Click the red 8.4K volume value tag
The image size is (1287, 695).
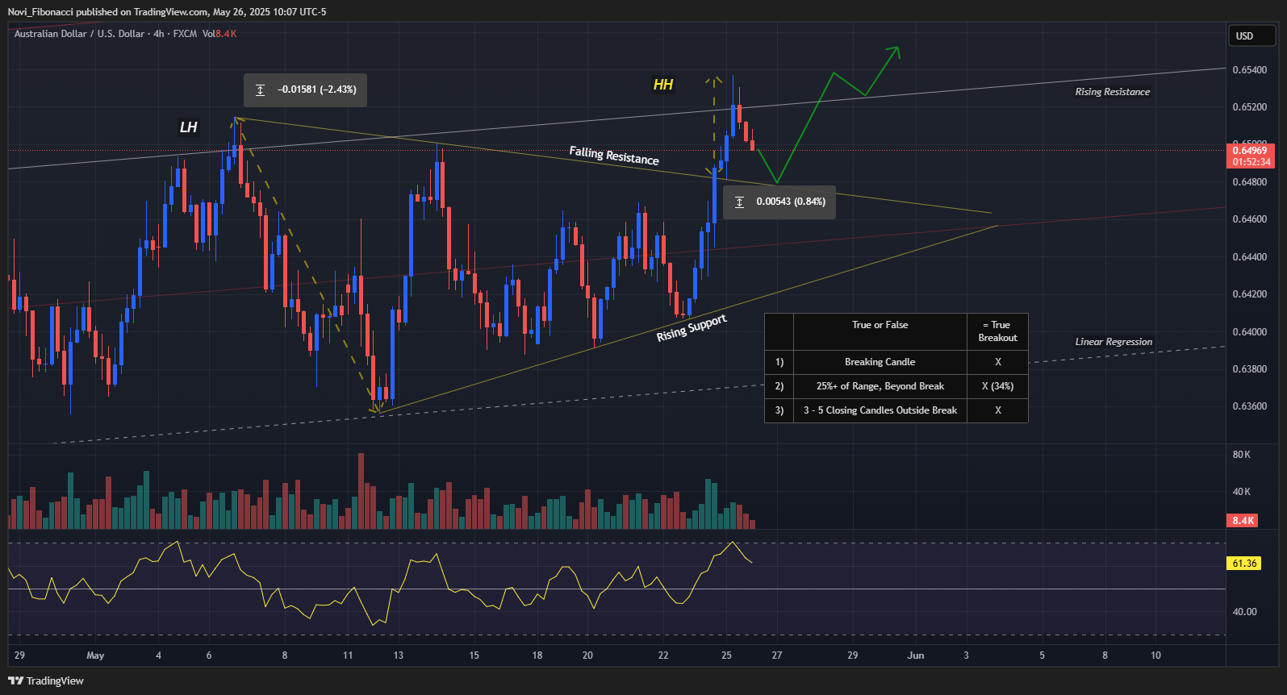click(1243, 521)
